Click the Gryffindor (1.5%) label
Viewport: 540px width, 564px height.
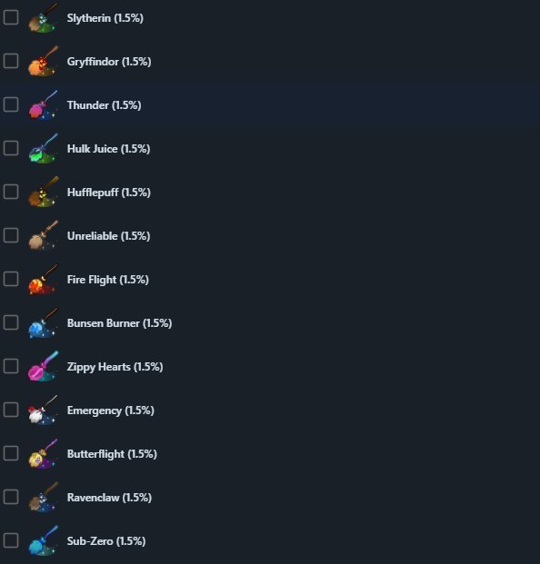[109, 62]
